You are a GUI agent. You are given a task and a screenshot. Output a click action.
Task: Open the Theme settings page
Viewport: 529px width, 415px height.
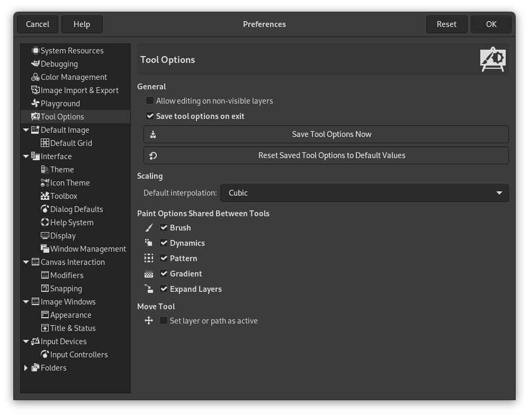pyautogui.click(x=61, y=169)
